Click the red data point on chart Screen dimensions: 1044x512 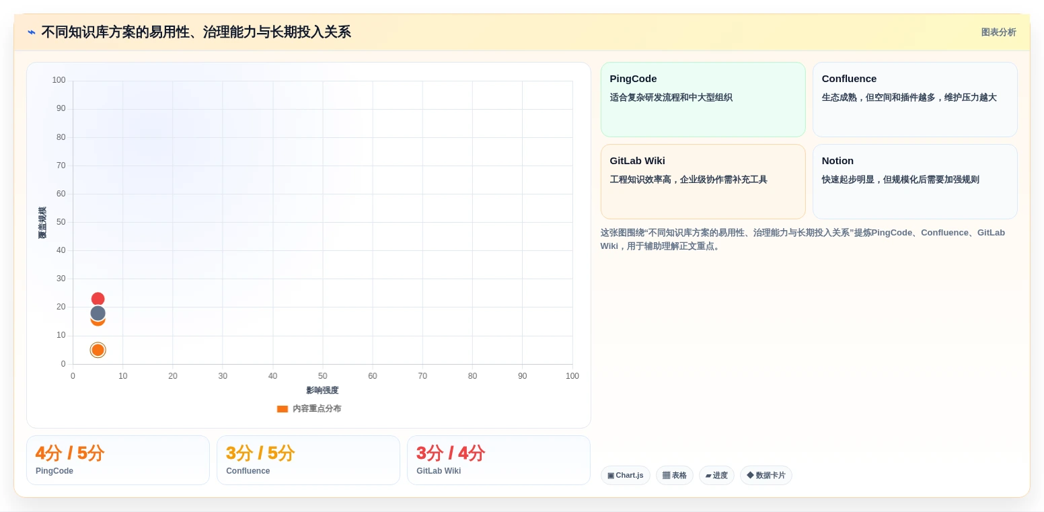tap(98, 299)
